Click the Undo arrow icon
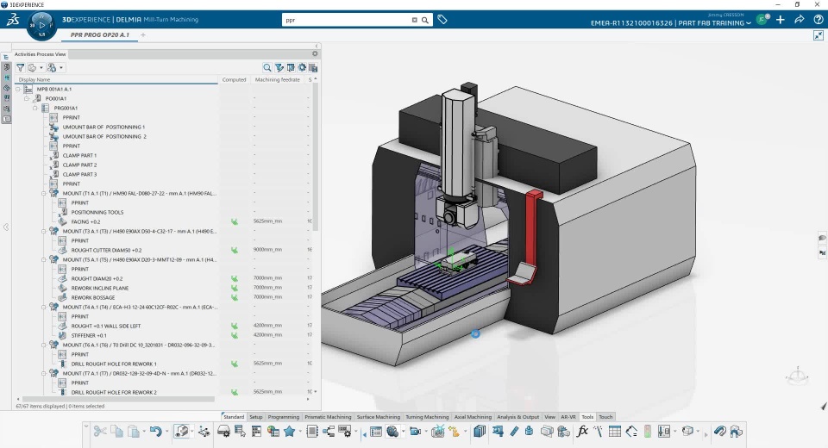The width and height of the screenshot is (828, 448). [155, 431]
